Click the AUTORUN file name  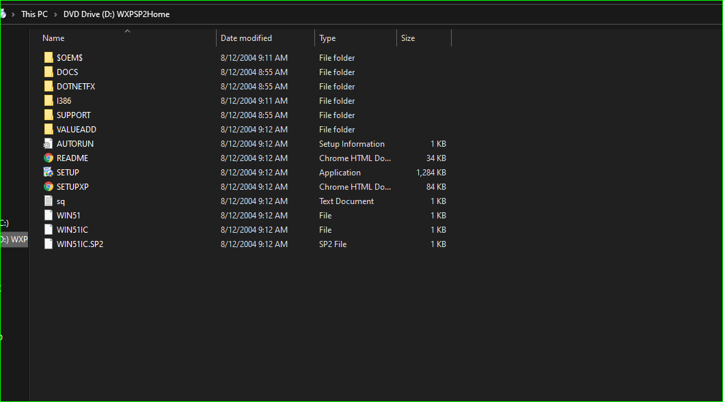pos(75,144)
